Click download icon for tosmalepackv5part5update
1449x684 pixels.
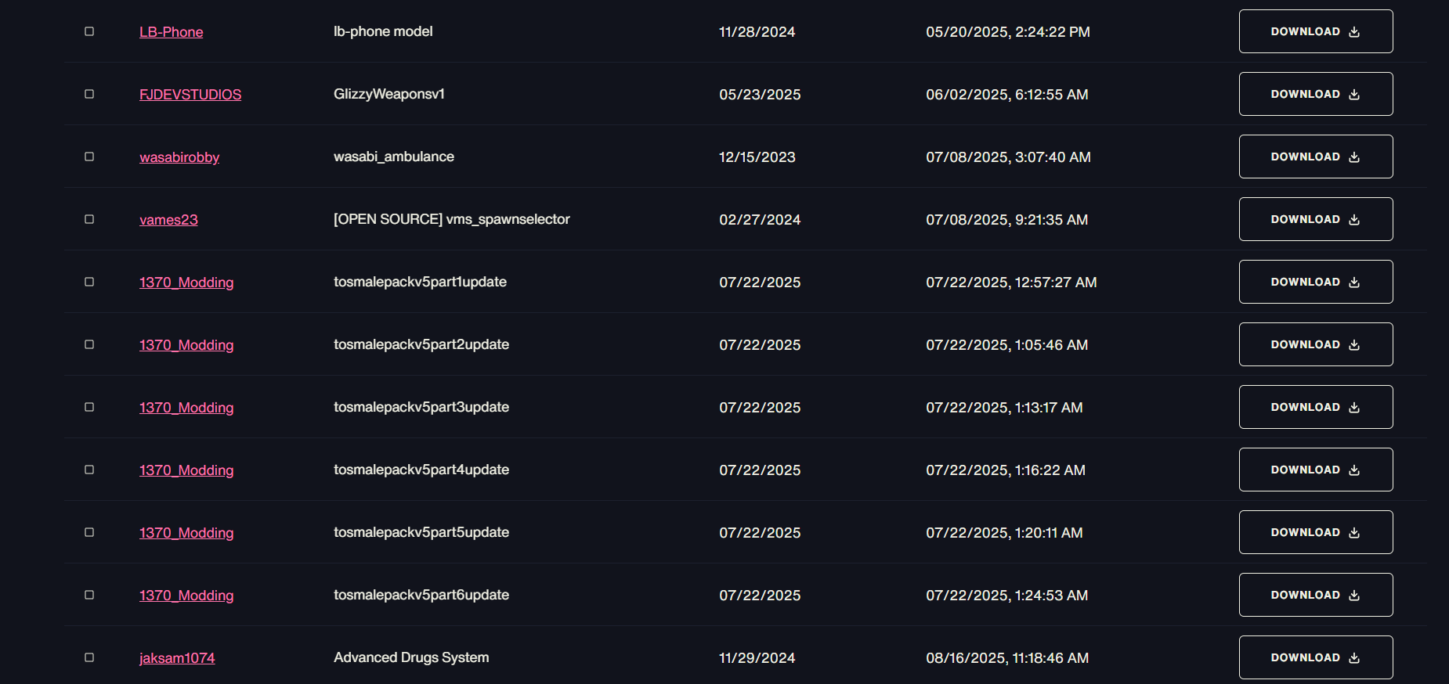pyautogui.click(x=1354, y=533)
